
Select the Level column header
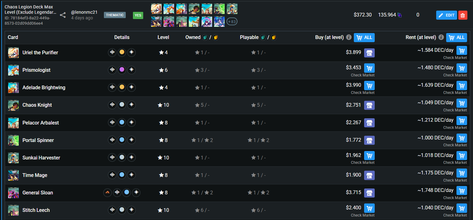tap(163, 37)
